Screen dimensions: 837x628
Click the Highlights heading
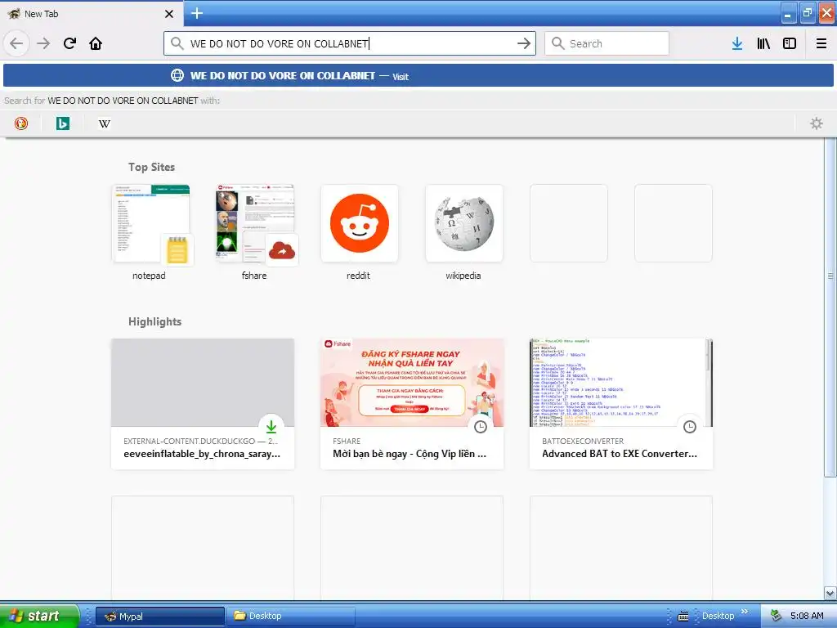coord(154,321)
